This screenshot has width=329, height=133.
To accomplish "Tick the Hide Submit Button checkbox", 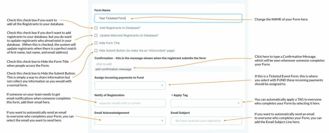I will pos(96,51).
